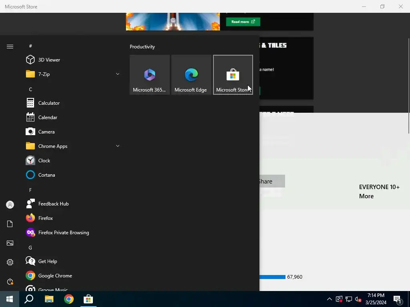Open File Explorer from taskbar

click(49, 299)
